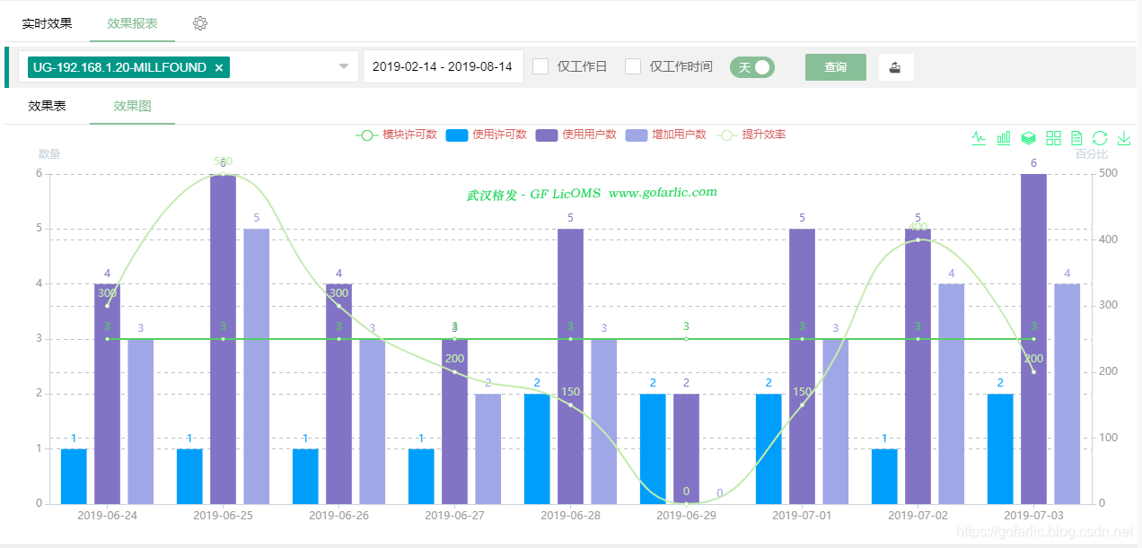Open the chart data view document icon
The width and height of the screenshot is (1142, 548).
click(1076, 138)
